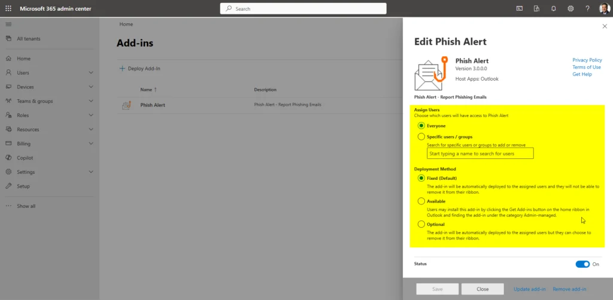Open the settings gear in header
The image size is (613, 300).
570,9
